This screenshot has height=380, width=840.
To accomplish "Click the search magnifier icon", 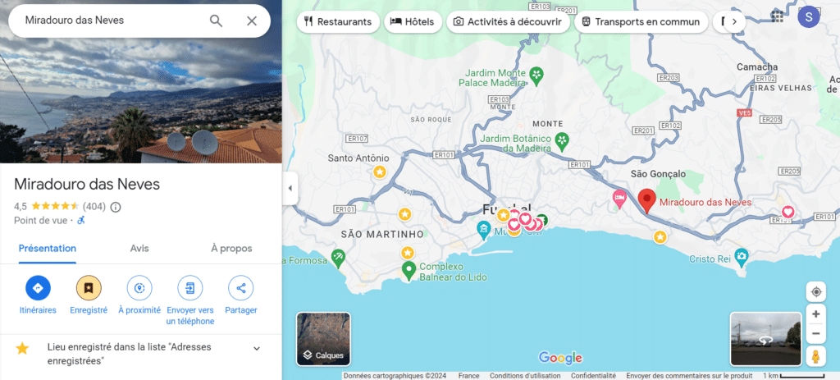I will [216, 21].
